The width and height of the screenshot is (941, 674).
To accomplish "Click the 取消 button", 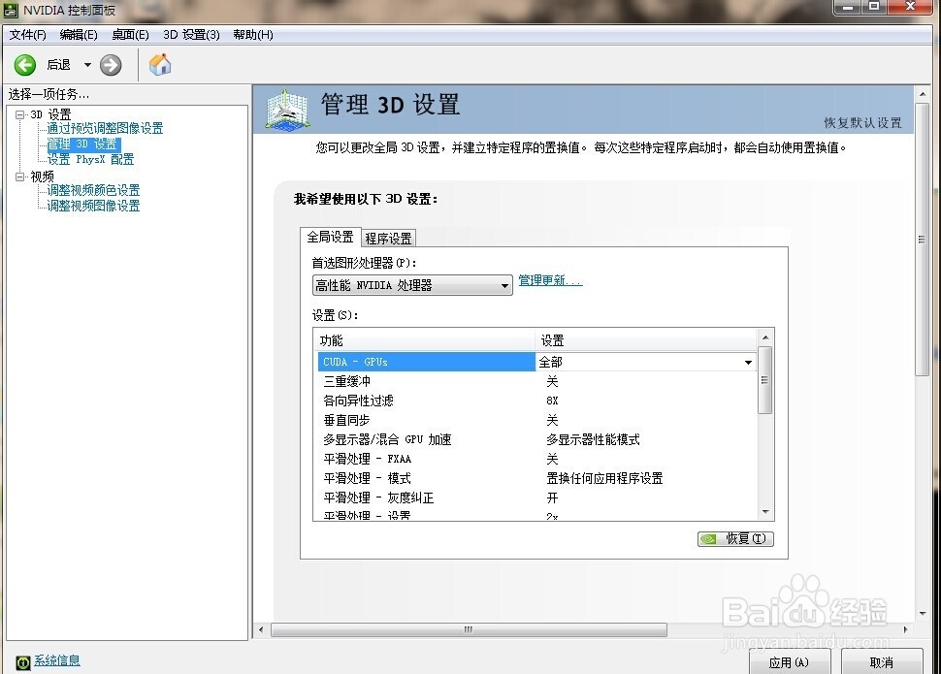I will tap(881, 662).
